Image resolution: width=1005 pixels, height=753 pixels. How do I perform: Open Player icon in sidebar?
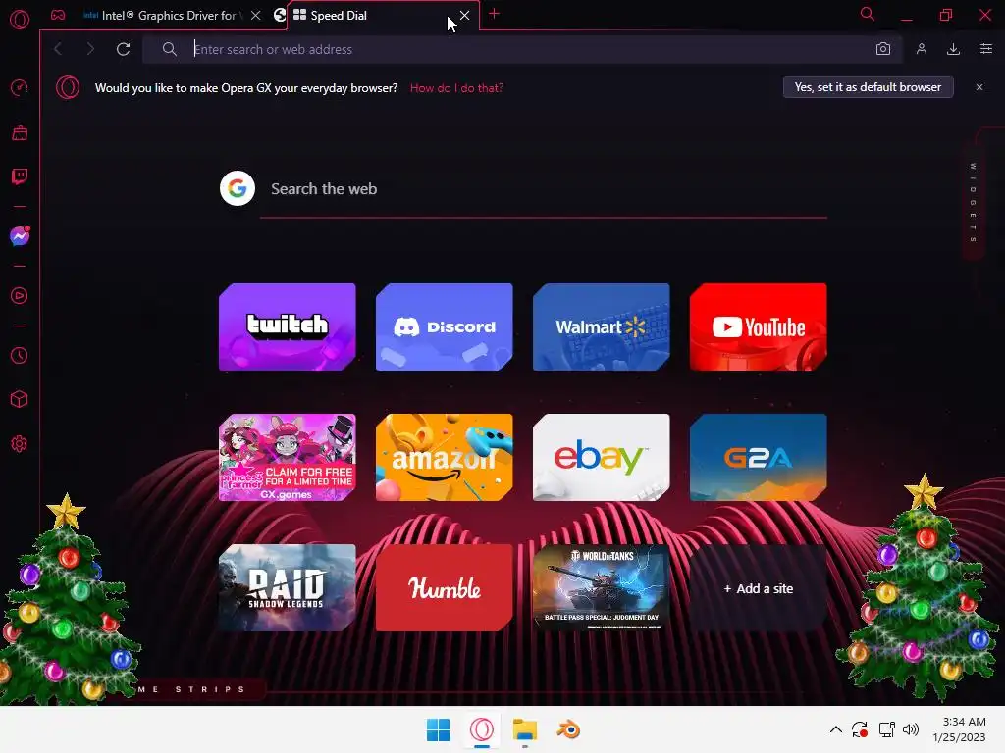(x=20, y=296)
